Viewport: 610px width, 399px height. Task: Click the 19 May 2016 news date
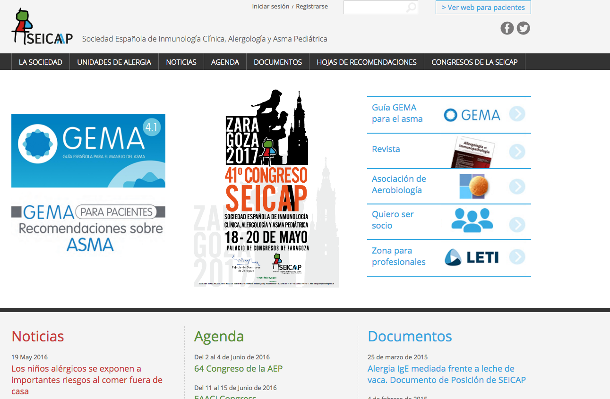(29, 357)
